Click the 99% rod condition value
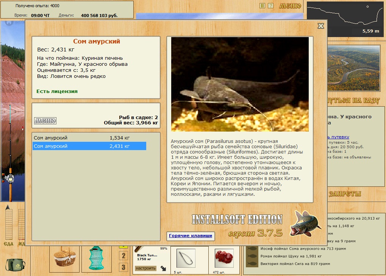386x276 pixels. 164,248
